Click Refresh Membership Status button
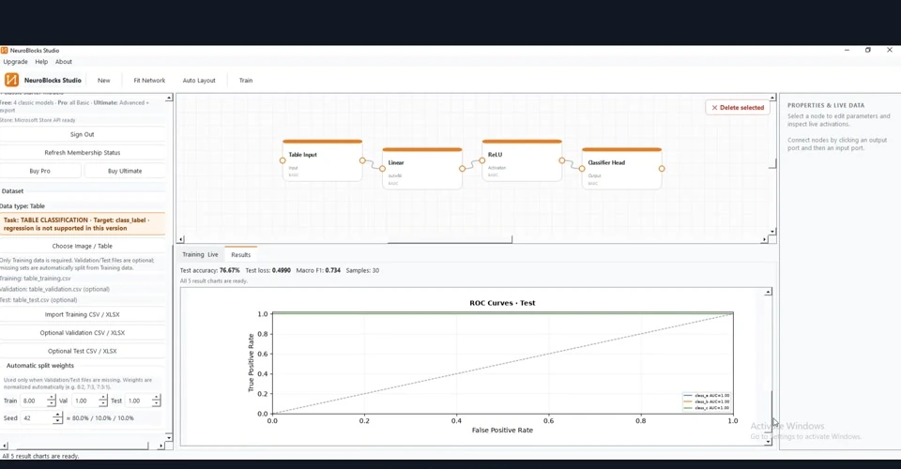Screen dimensions: 901x469 tap(83, 153)
